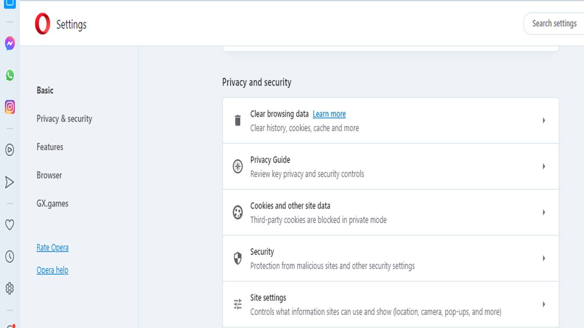Open the heart bookmarks icon
The height and width of the screenshot is (328, 584).
(9, 224)
